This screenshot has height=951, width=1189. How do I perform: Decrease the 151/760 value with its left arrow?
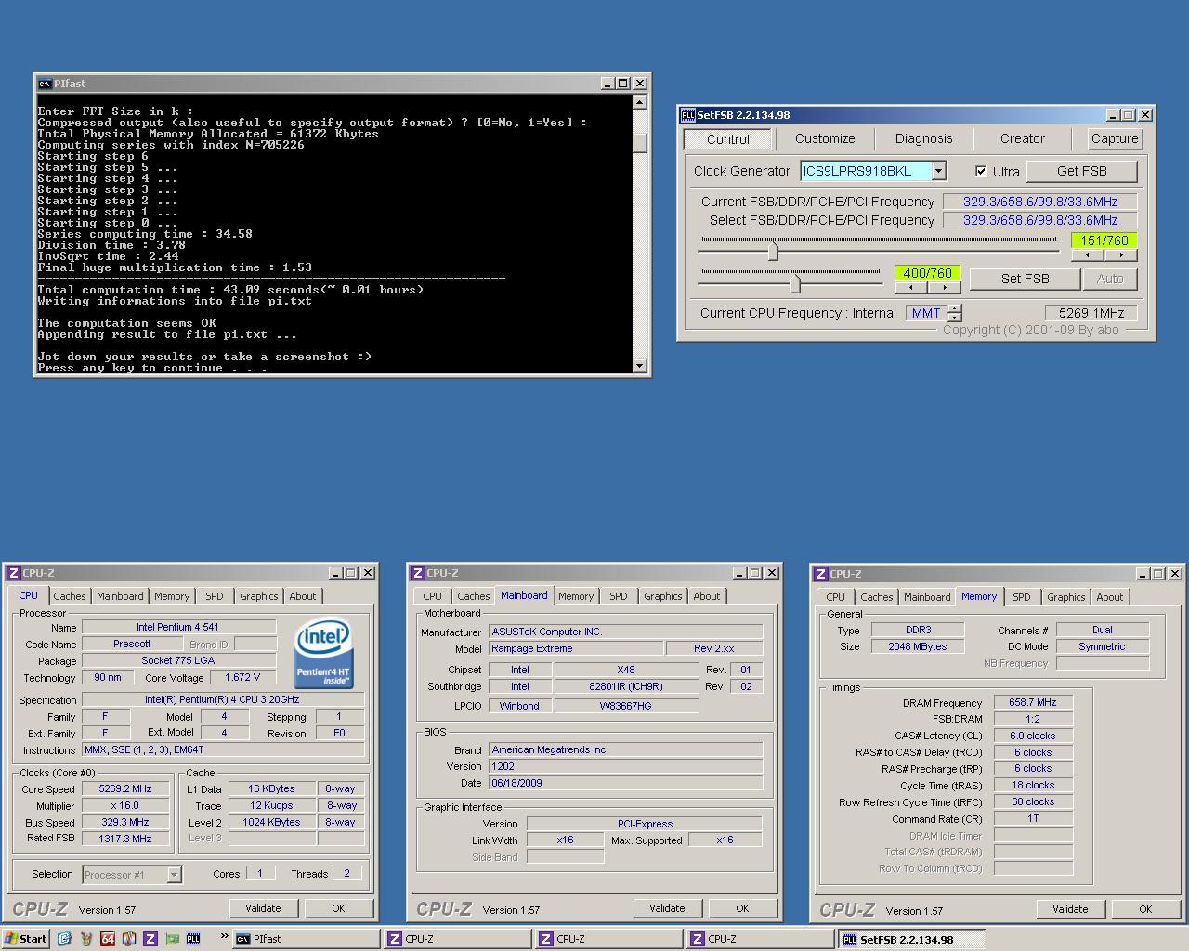[1088, 255]
